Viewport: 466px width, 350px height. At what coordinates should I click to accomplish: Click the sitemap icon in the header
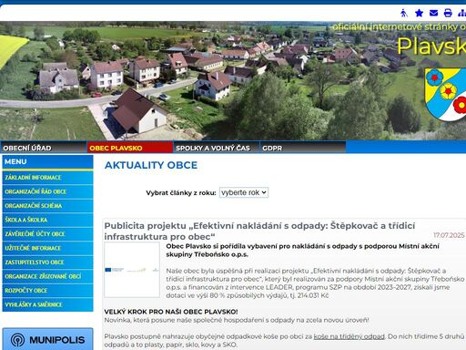[x=462, y=13]
